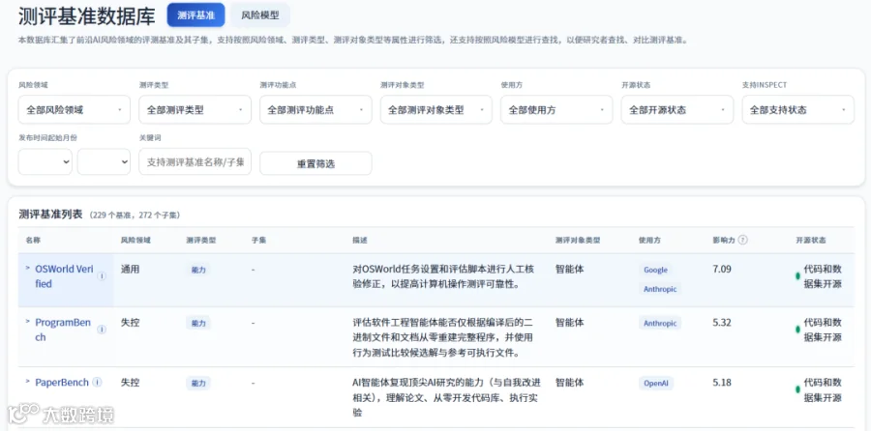Click the 开源状态 column header
The image size is (871, 431).
tap(810, 241)
